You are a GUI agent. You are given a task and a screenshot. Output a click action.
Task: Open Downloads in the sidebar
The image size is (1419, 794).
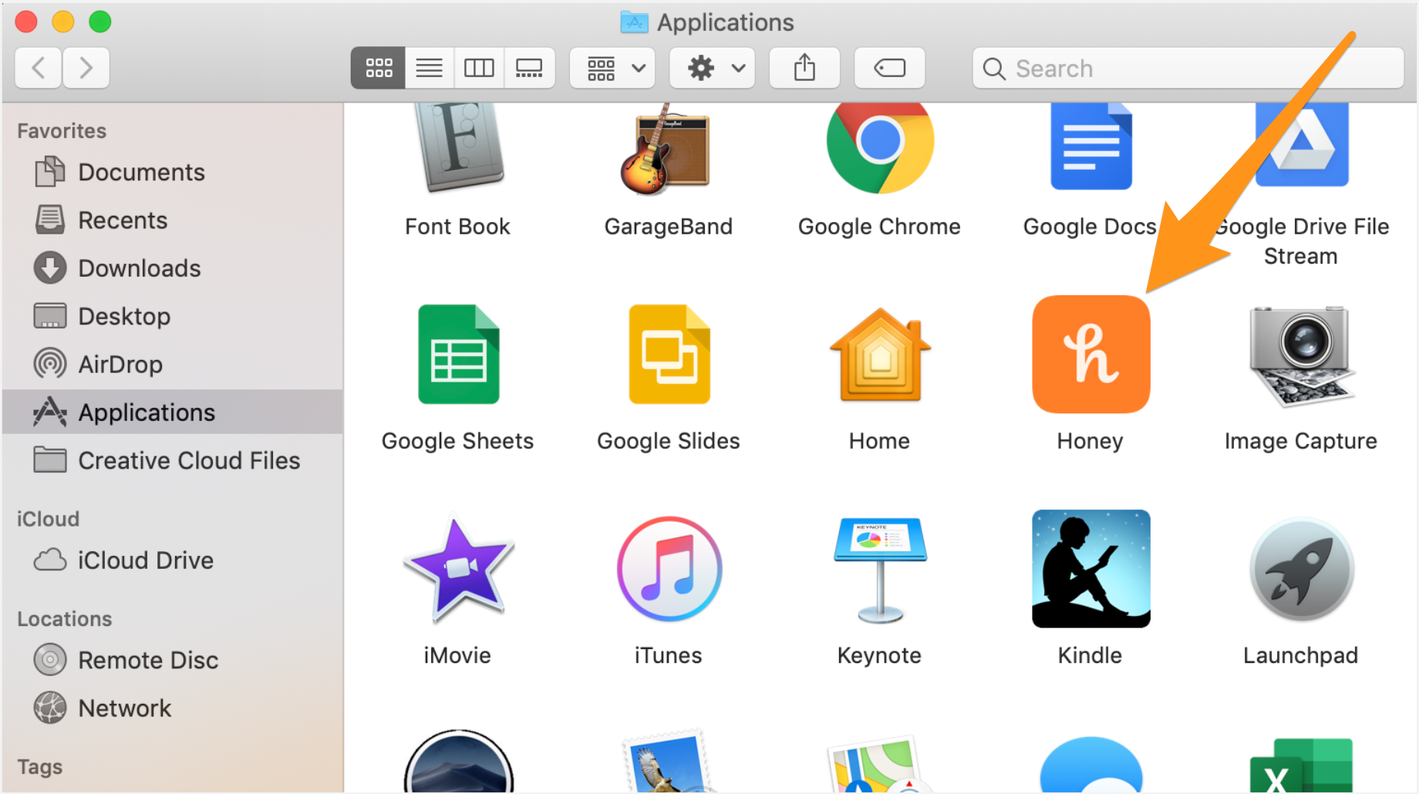click(173, 268)
